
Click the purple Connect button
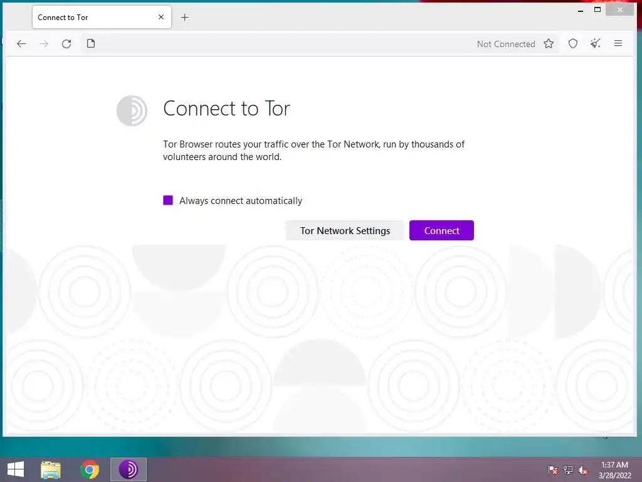pyautogui.click(x=441, y=230)
